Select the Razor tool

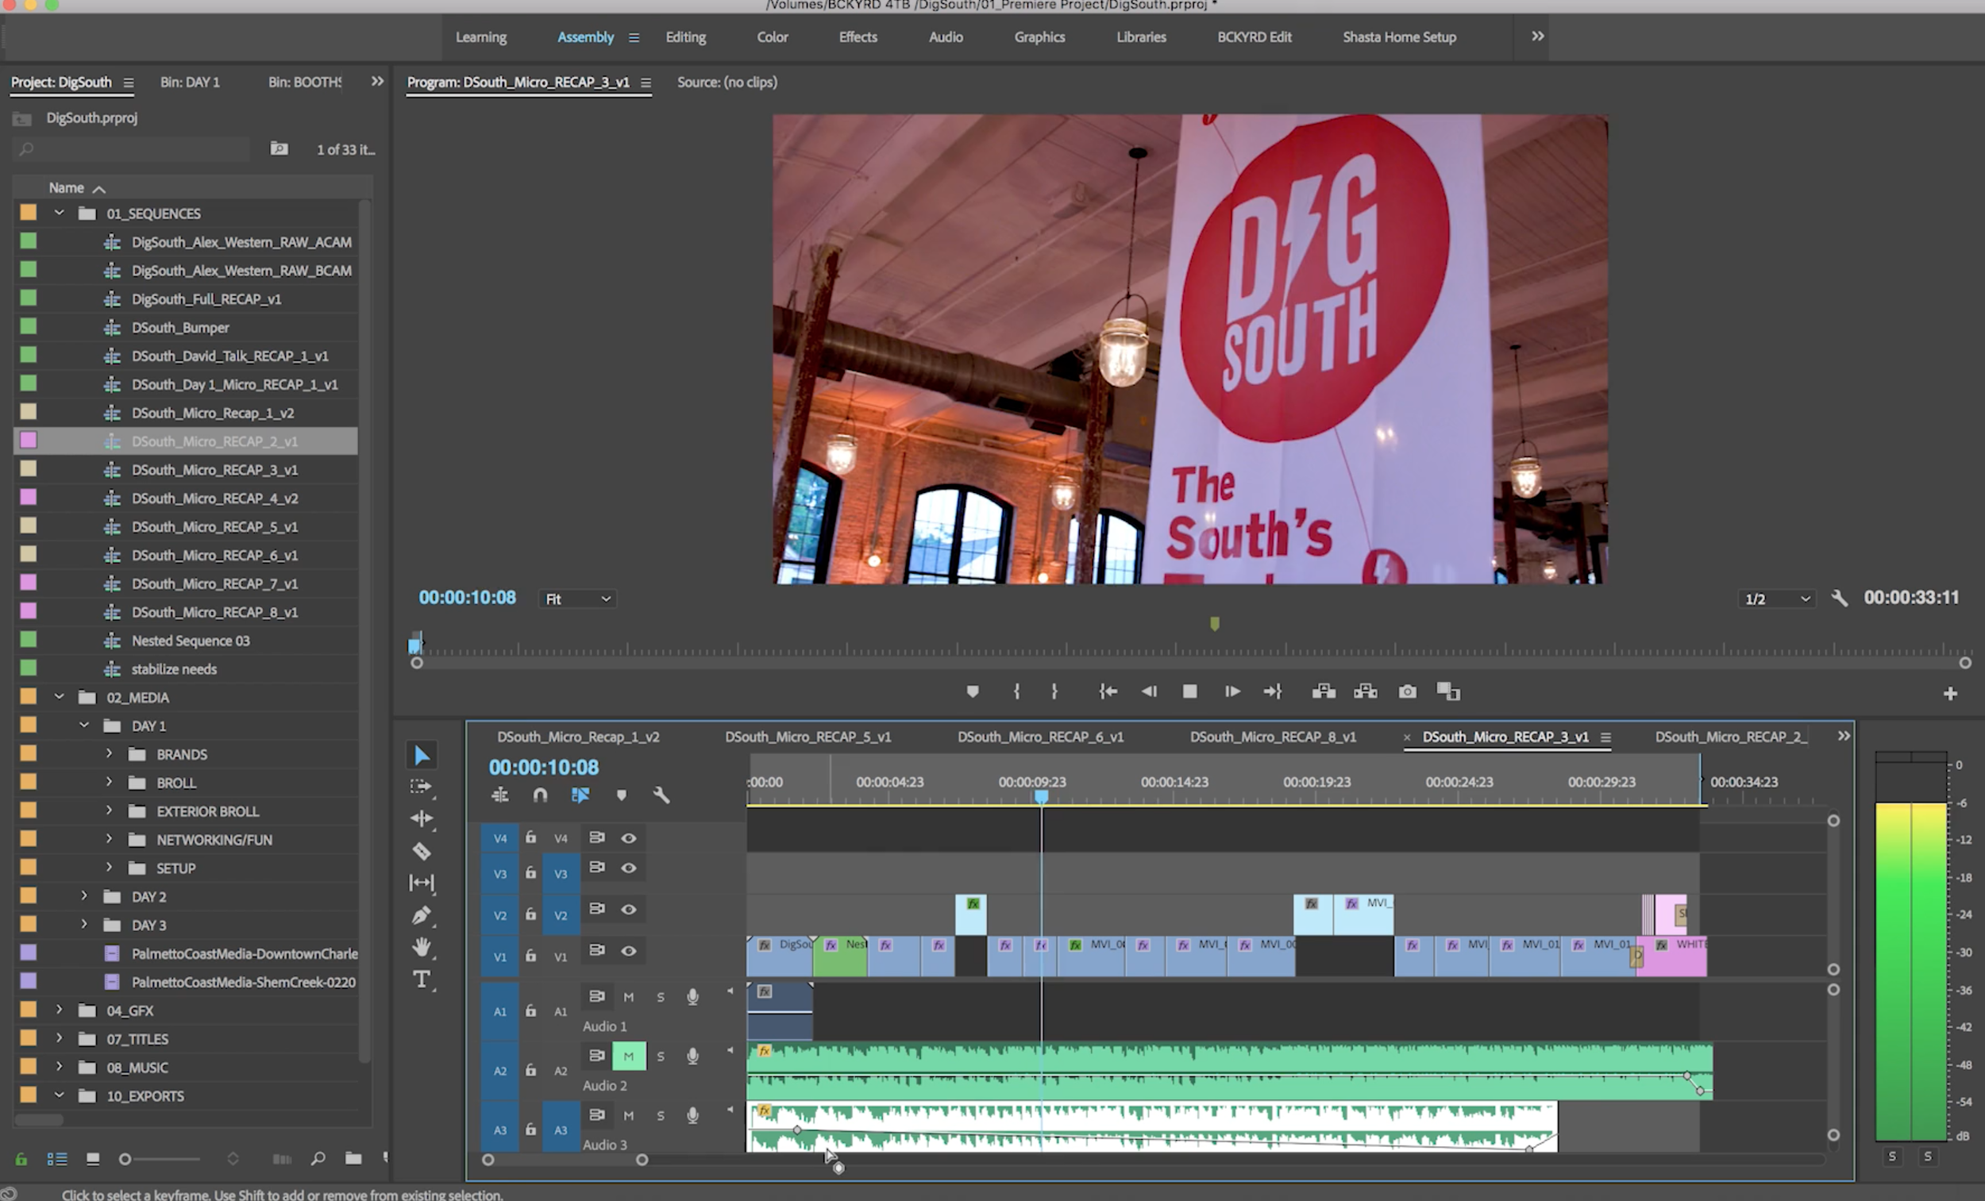click(x=422, y=852)
